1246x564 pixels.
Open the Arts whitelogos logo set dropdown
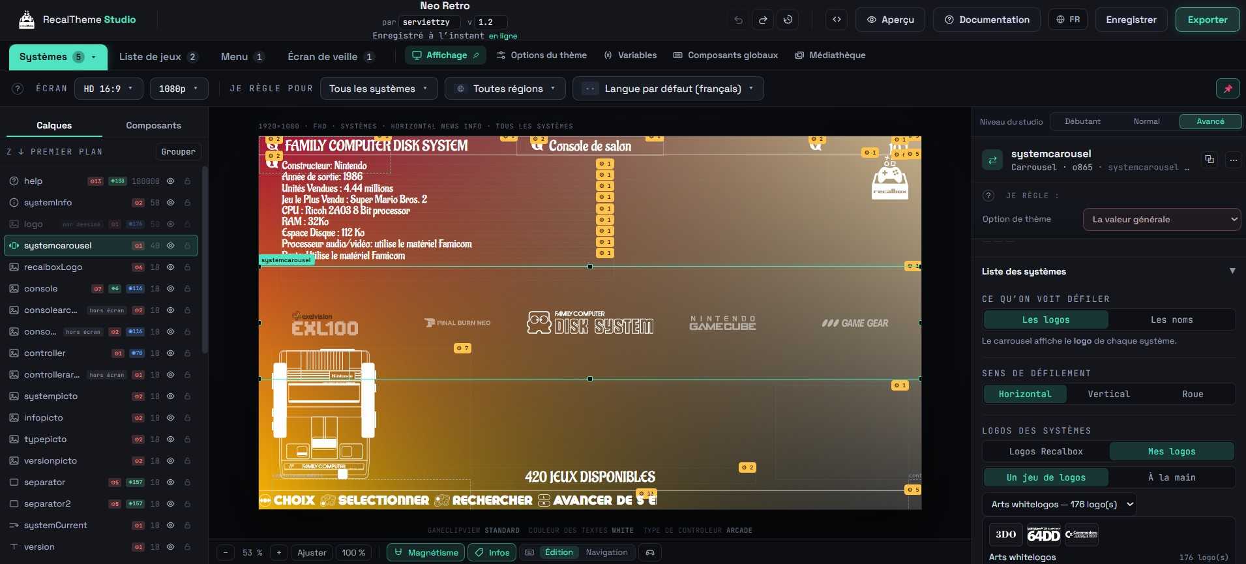1059,504
